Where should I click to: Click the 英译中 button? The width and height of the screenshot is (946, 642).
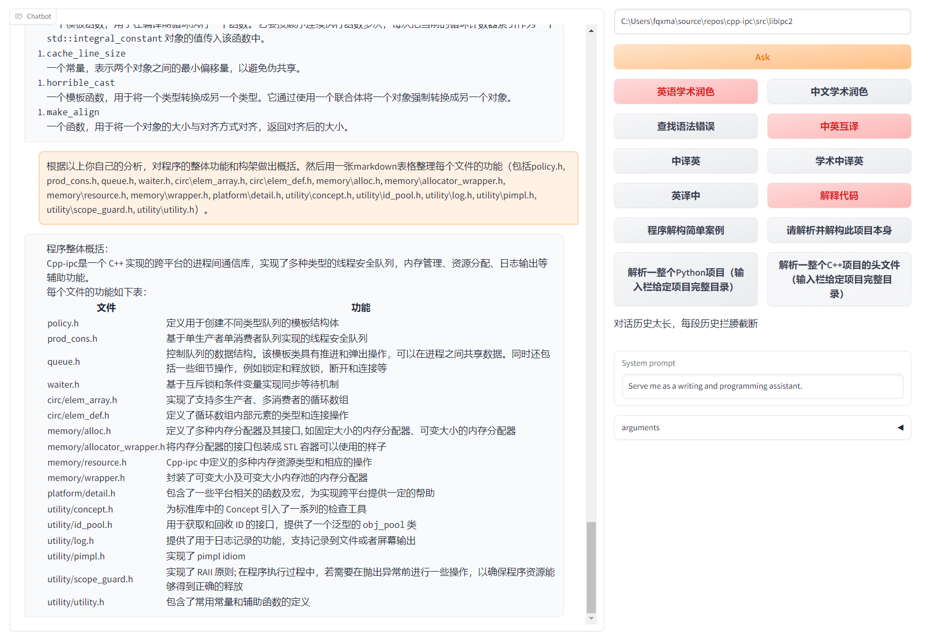tap(685, 196)
